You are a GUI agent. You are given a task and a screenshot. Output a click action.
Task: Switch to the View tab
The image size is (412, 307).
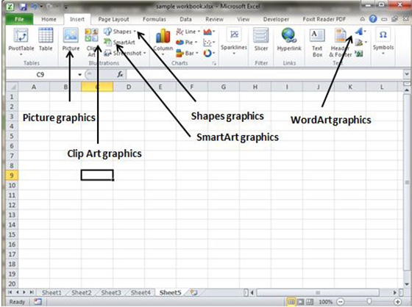(244, 19)
